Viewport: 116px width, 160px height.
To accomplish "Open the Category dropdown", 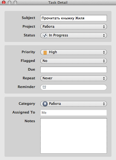I will click(73, 104).
